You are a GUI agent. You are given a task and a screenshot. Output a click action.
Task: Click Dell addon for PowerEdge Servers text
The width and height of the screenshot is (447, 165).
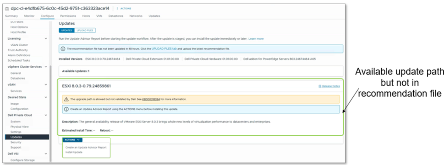279,59
